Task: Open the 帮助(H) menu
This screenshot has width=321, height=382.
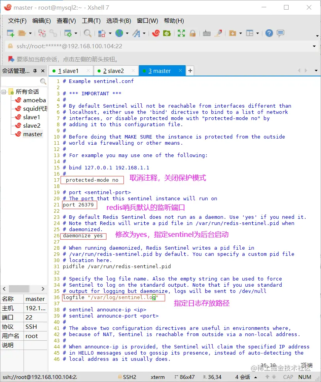Action: pos(174,21)
